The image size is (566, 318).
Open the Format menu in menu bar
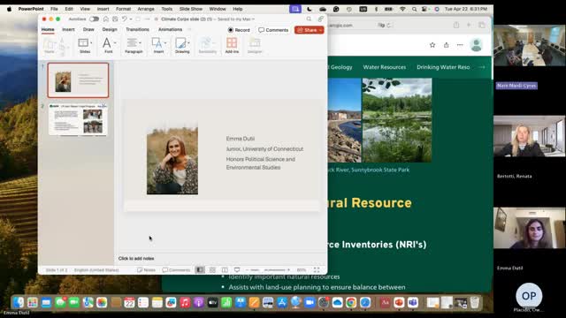point(123,9)
